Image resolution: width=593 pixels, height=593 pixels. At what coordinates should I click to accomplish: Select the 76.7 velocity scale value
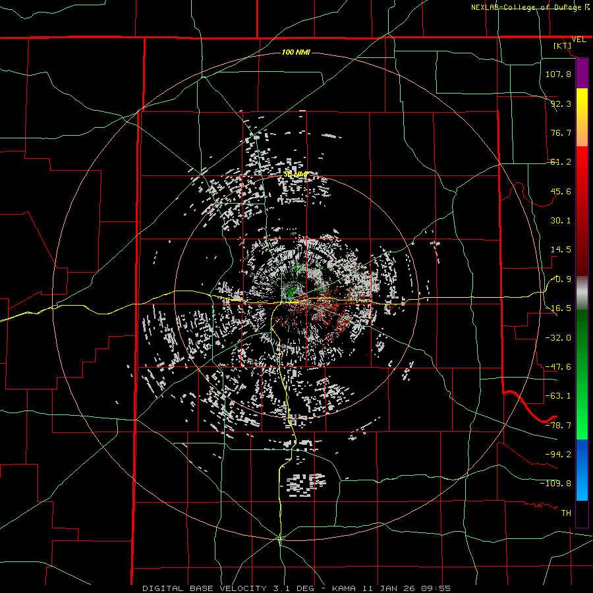pyautogui.click(x=561, y=132)
